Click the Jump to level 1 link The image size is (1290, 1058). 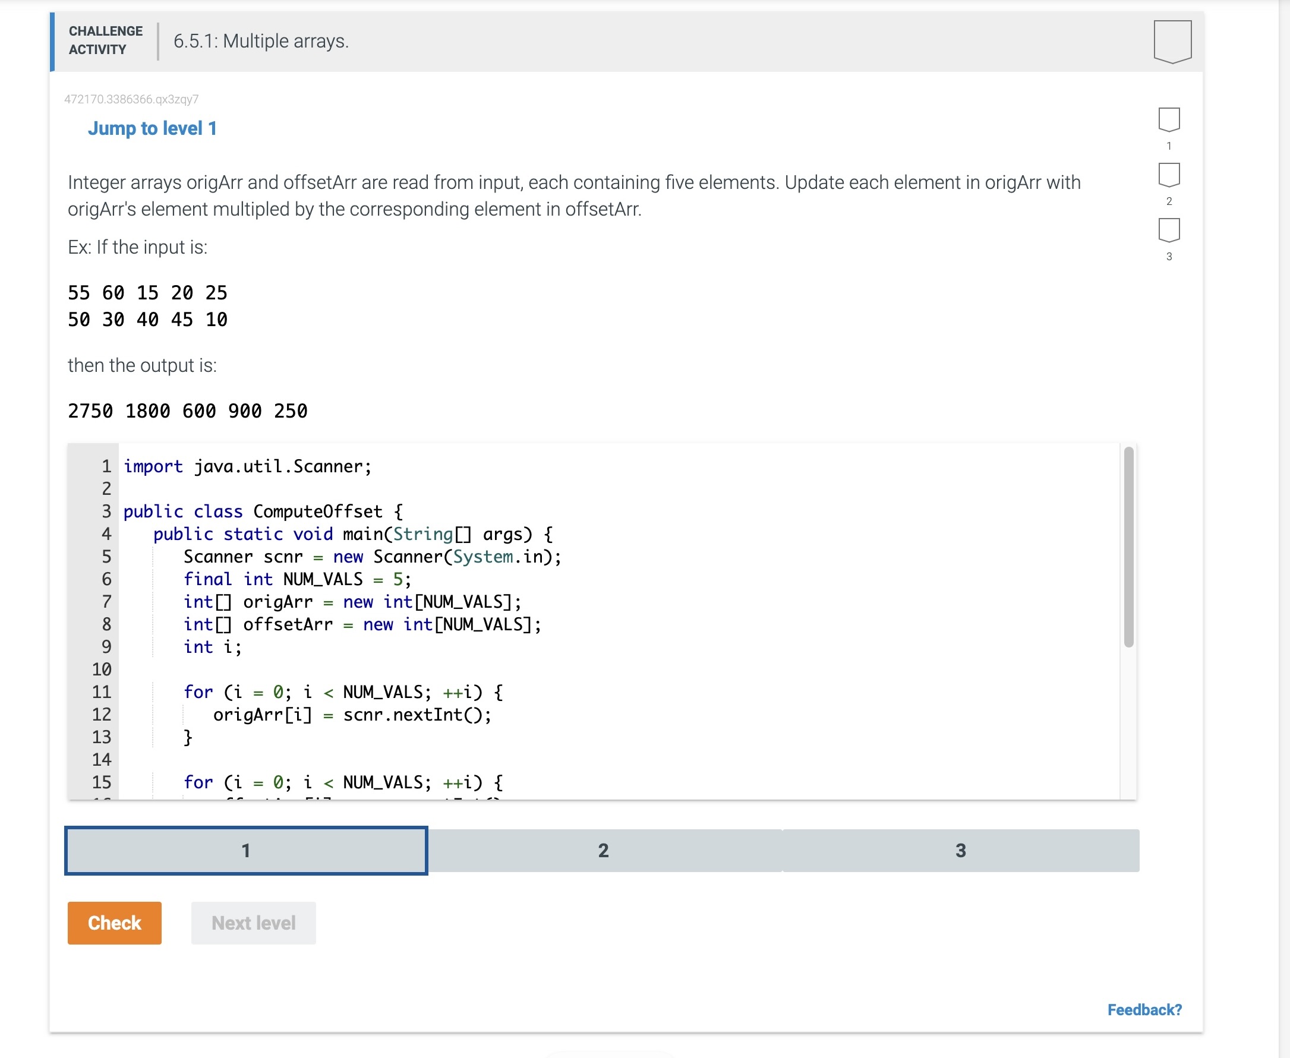(152, 128)
